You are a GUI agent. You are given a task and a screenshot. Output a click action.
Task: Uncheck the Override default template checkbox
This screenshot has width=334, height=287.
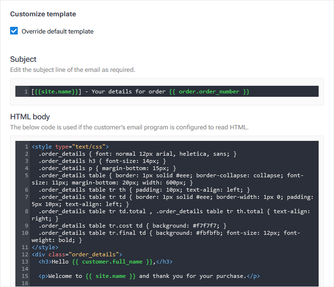[x=14, y=31]
